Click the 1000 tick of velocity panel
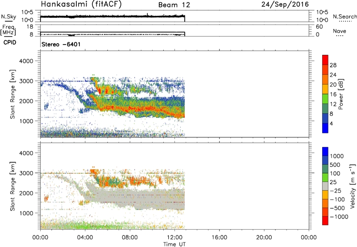The image size is (357, 247). pos(26,213)
